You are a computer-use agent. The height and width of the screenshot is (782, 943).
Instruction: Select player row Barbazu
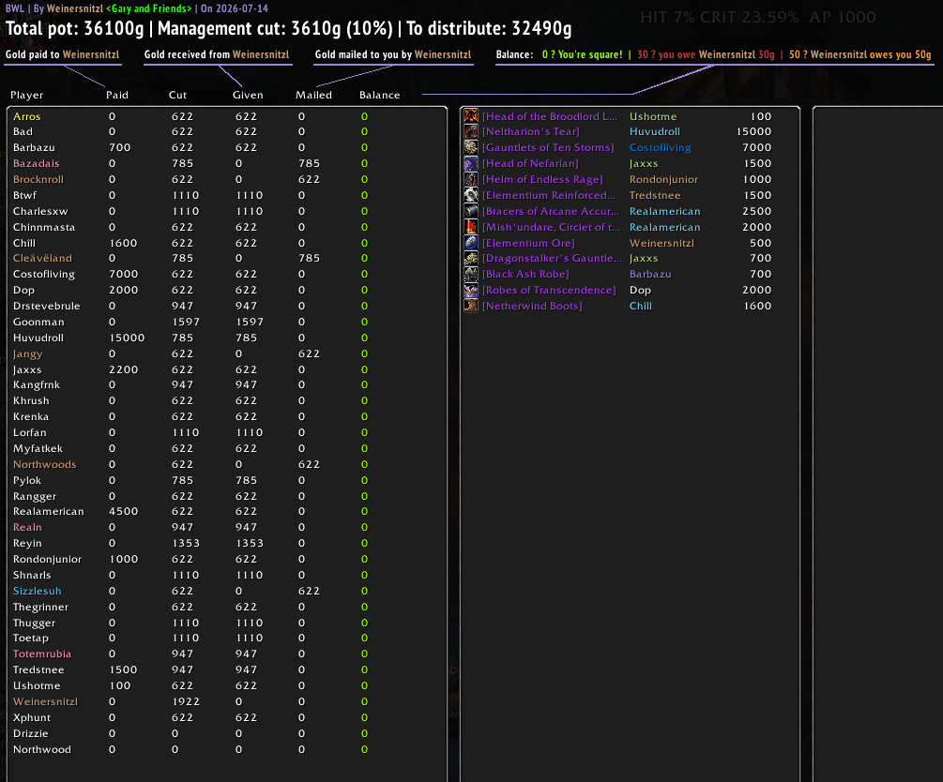point(227,147)
